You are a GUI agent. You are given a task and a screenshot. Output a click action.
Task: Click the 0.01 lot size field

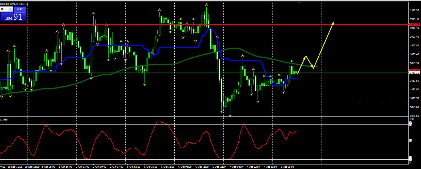point(4,9)
